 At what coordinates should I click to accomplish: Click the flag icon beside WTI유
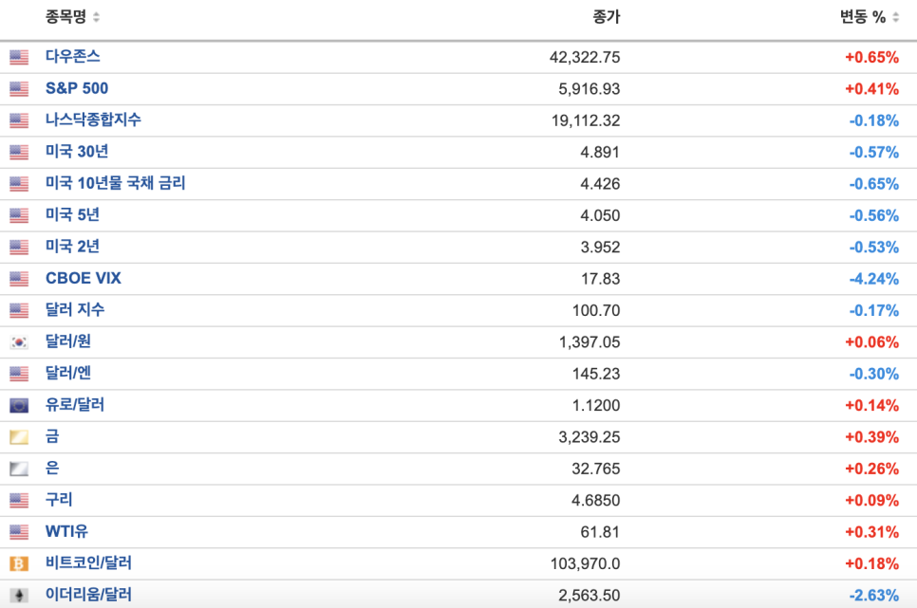tap(19, 531)
